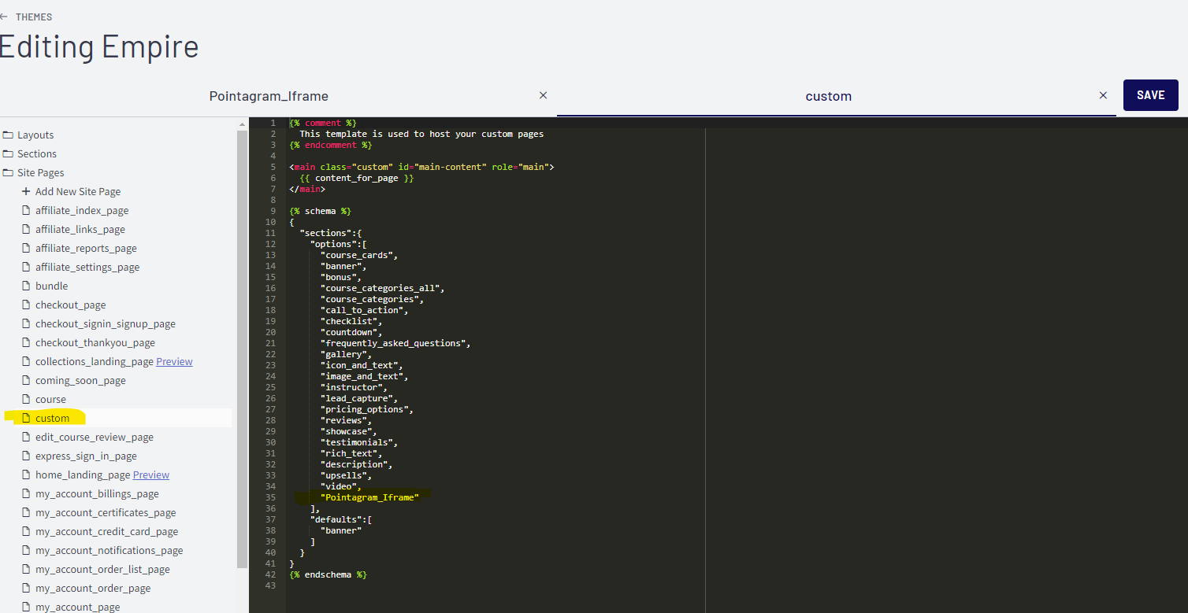Image resolution: width=1188 pixels, height=613 pixels.
Task: Open my_account_billings_page file
Action: point(97,493)
